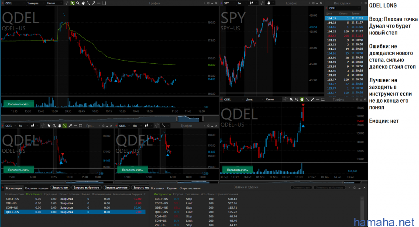Click 'Пополнить счёт...' in the QDEL 15м chart
The height and width of the screenshot is (227, 419).
(133, 169)
